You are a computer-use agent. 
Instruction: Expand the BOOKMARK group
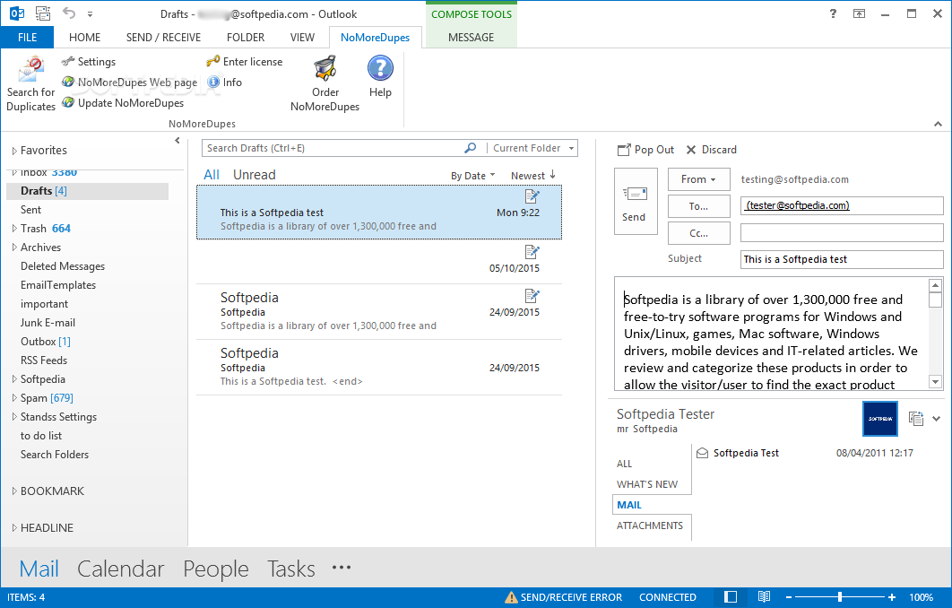14,491
